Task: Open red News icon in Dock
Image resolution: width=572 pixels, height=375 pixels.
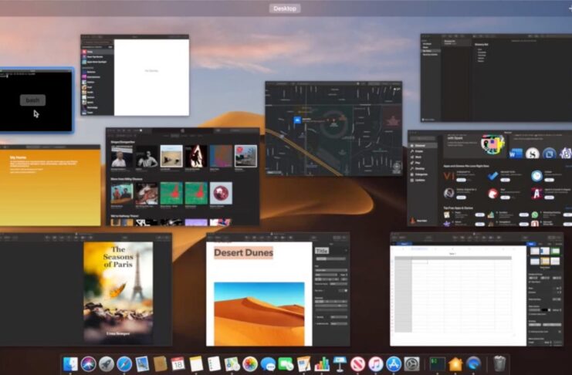Action: 358,363
